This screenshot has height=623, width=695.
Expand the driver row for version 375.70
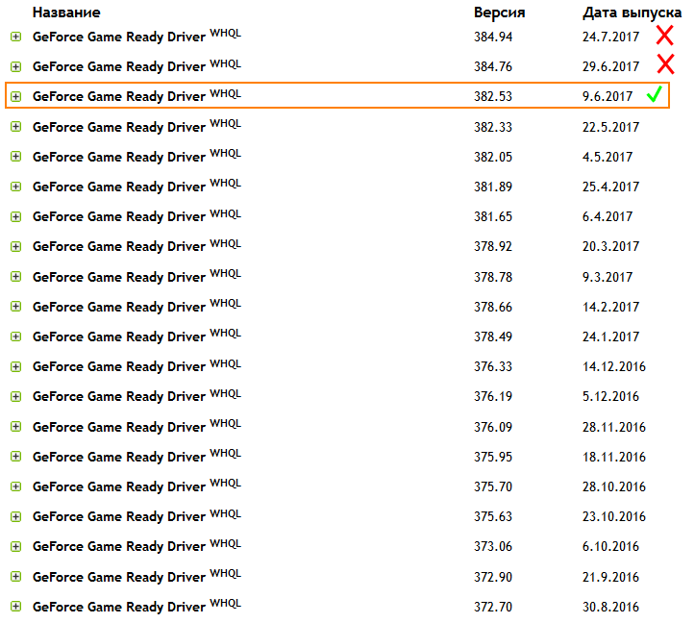point(16,486)
